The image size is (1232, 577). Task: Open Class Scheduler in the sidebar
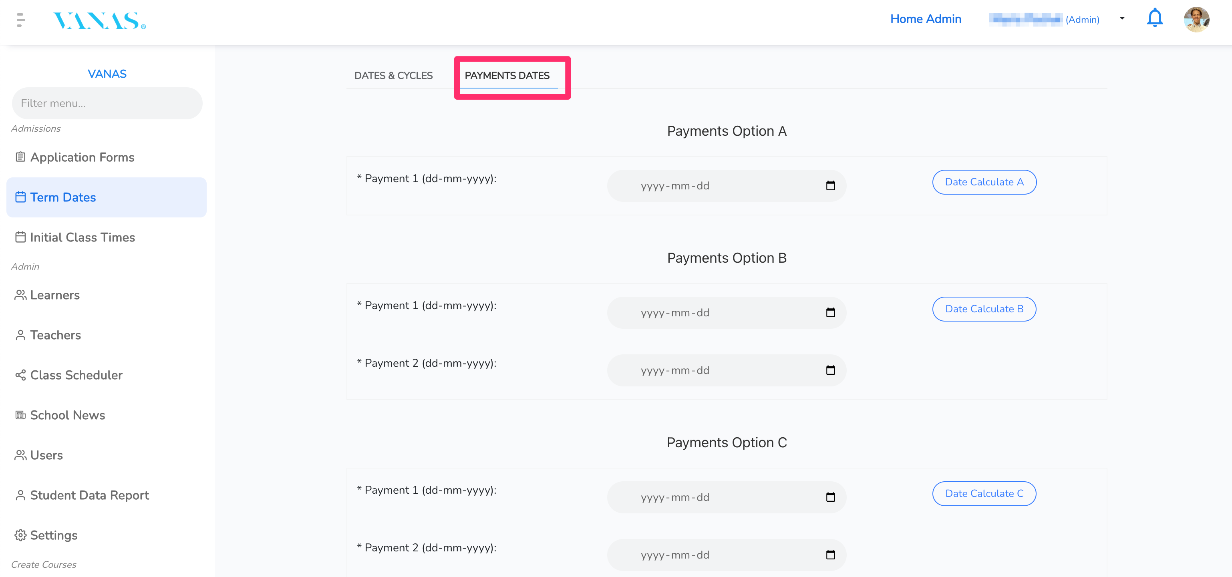pos(76,375)
